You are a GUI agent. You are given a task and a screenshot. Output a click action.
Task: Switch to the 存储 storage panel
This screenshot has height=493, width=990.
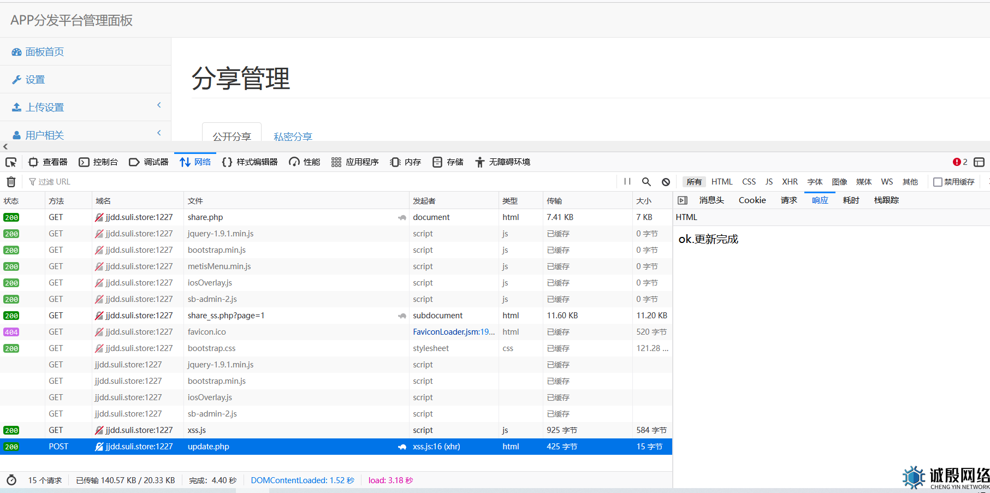(x=448, y=162)
